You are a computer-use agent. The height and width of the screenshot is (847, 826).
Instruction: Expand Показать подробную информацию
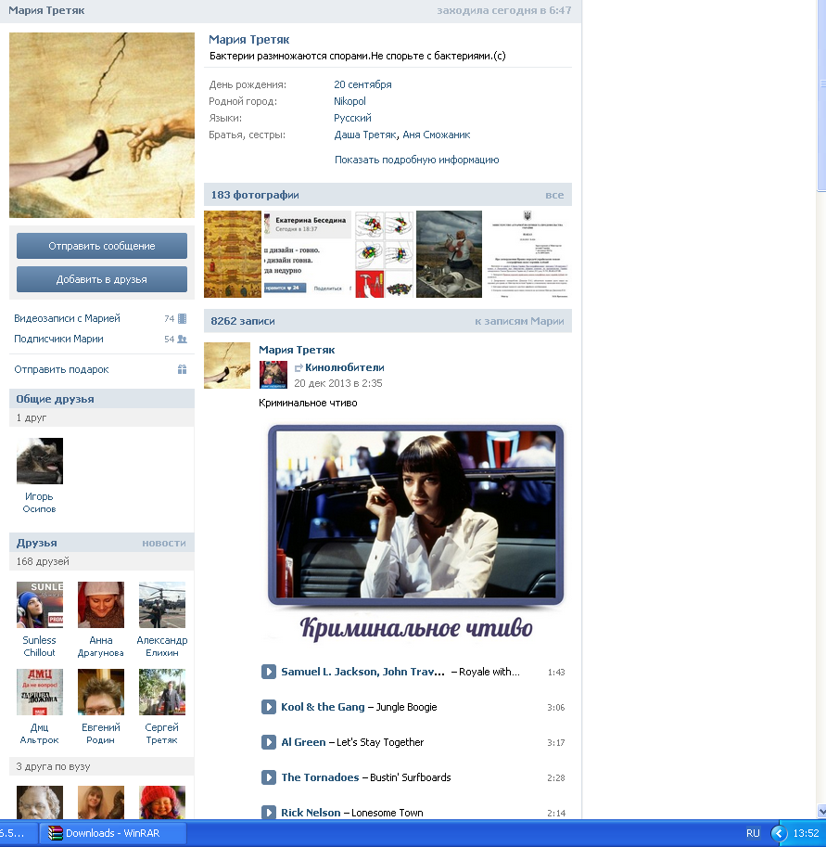[417, 160]
